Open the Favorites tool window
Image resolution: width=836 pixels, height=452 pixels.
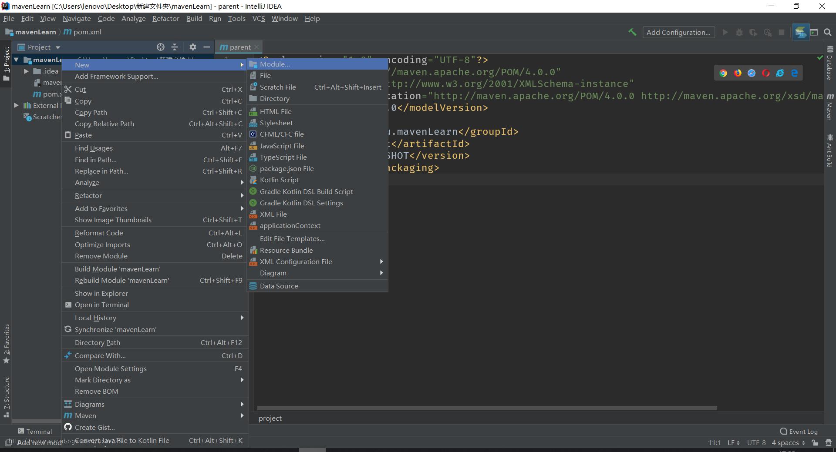pos(6,344)
